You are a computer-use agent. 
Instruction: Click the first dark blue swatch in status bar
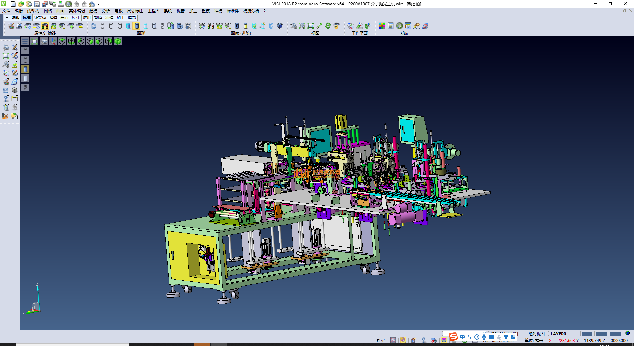coord(587,334)
